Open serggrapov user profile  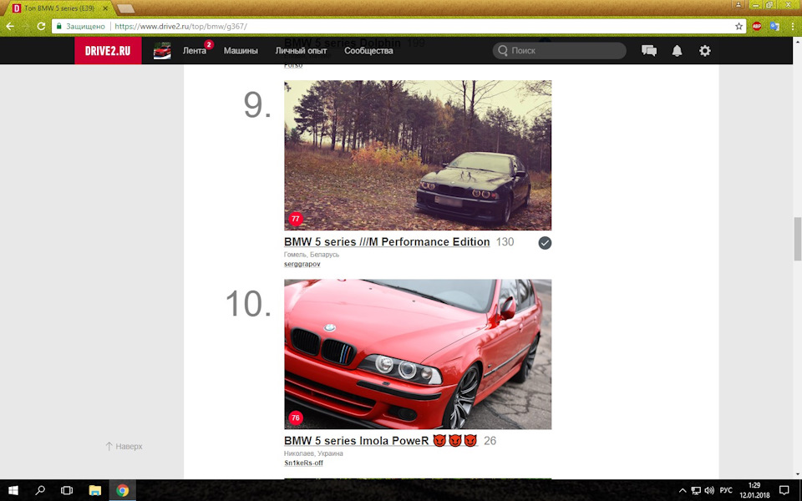point(302,265)
